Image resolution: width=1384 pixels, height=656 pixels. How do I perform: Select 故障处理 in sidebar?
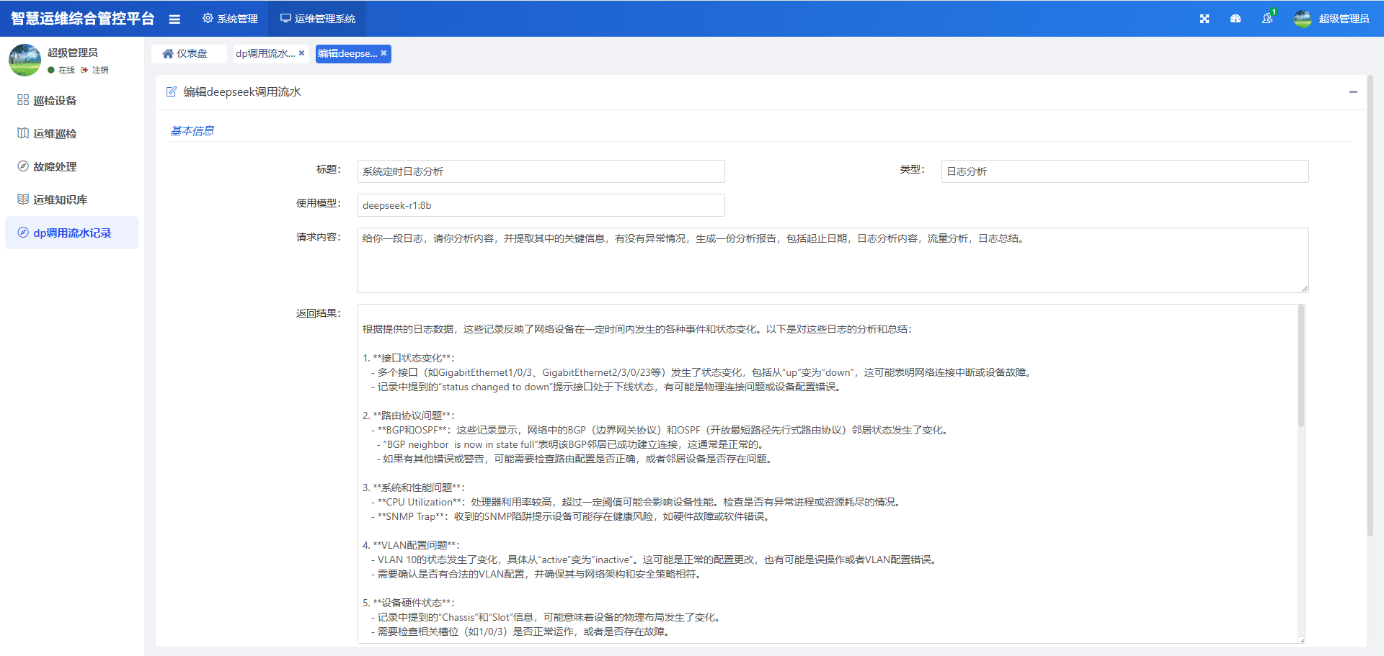point(55,167)
